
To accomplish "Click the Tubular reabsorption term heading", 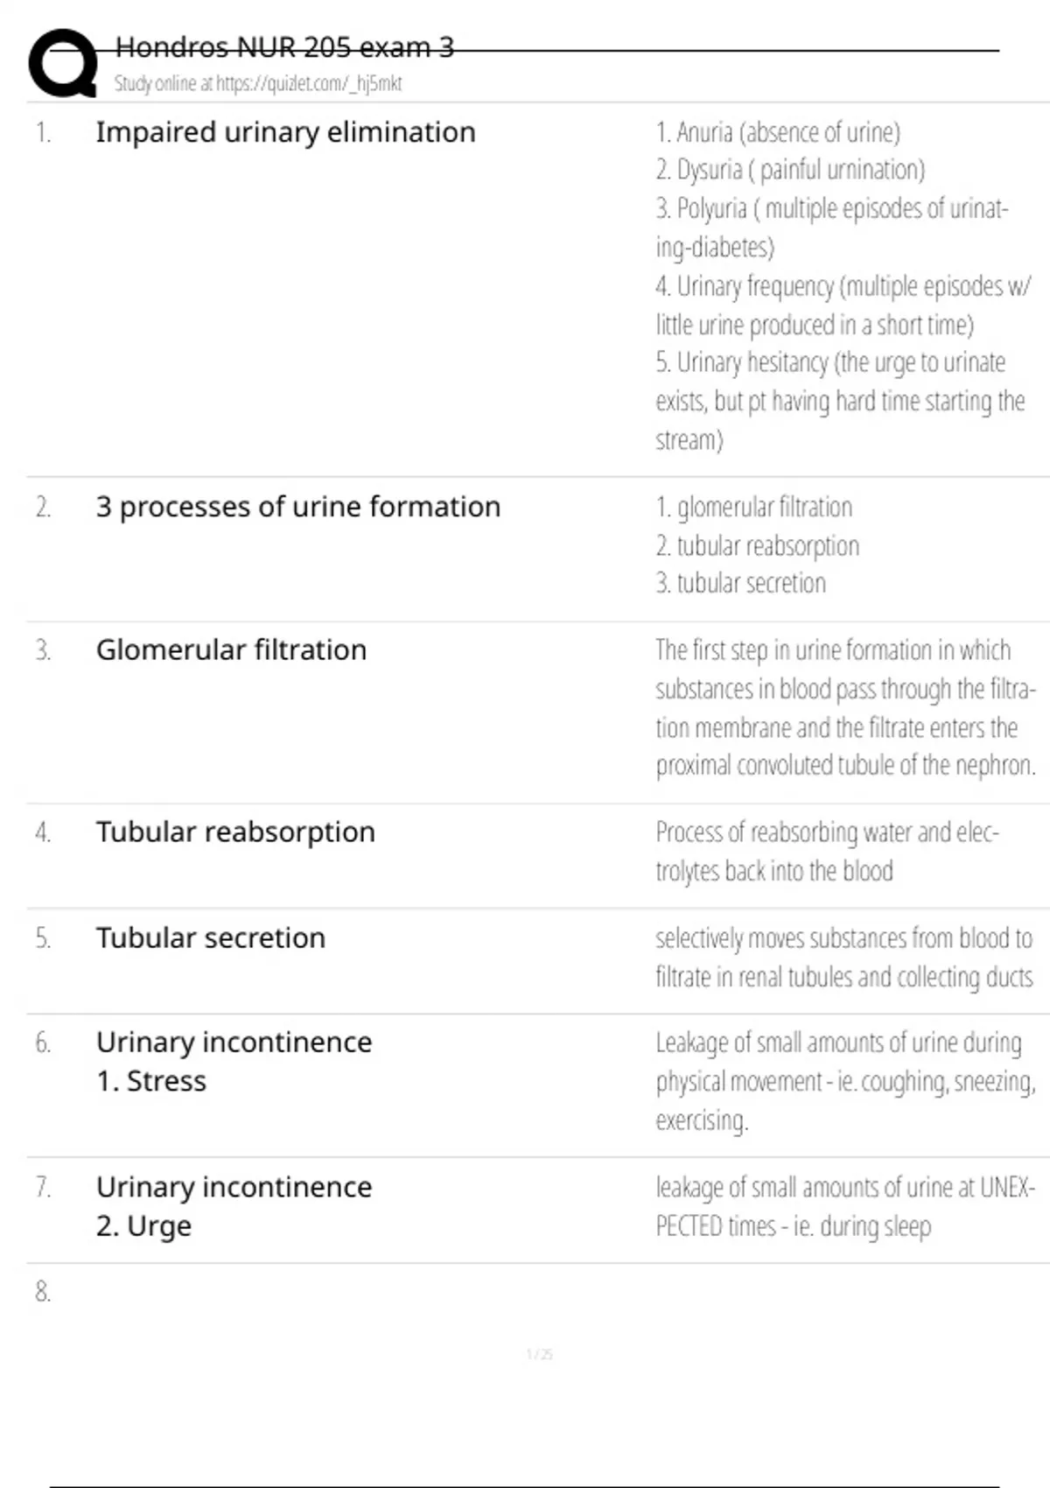I will pyautogui.click(x=235, y=832).
